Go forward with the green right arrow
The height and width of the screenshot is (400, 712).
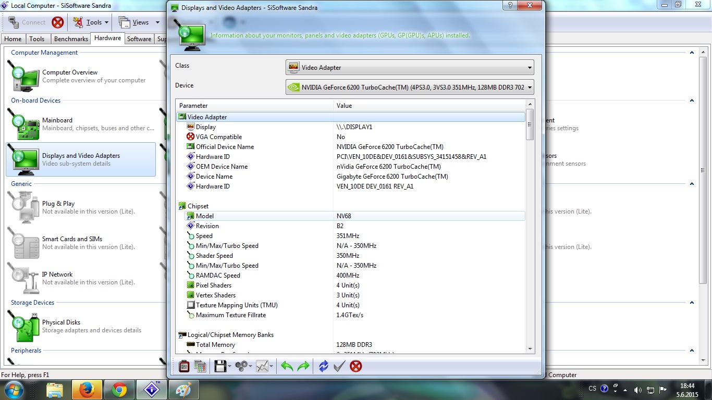[303, 366]
